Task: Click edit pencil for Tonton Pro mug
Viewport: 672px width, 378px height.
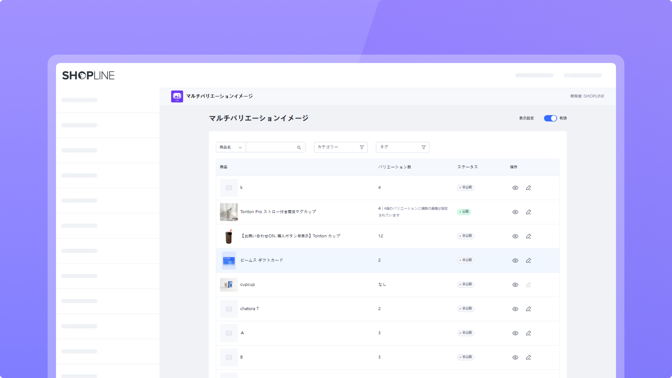Action: pyautogui.click(x=528, y=212)
